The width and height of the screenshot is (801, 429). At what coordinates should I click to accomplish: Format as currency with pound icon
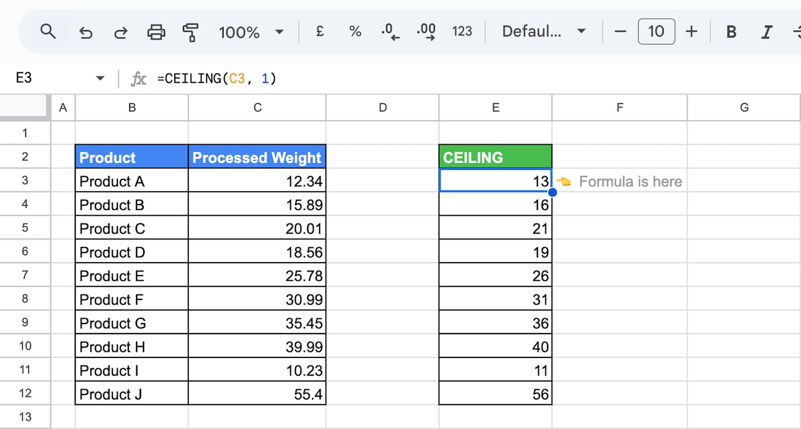pos(320,32)
